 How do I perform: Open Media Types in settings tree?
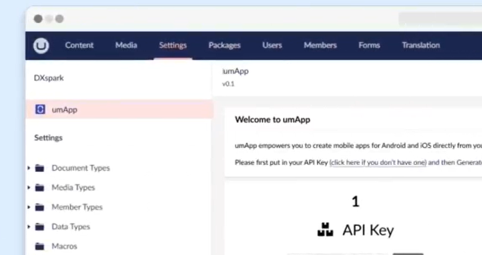73,187
